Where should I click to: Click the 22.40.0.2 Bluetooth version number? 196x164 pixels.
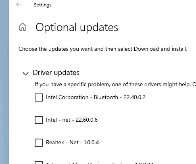point(134,97)
